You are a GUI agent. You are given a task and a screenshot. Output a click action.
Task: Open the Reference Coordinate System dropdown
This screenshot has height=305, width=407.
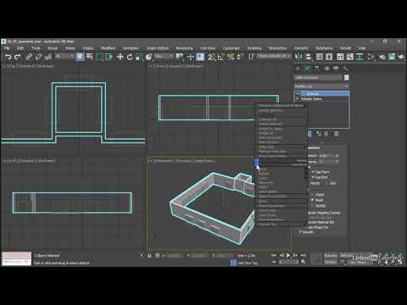tap(164, 57)
